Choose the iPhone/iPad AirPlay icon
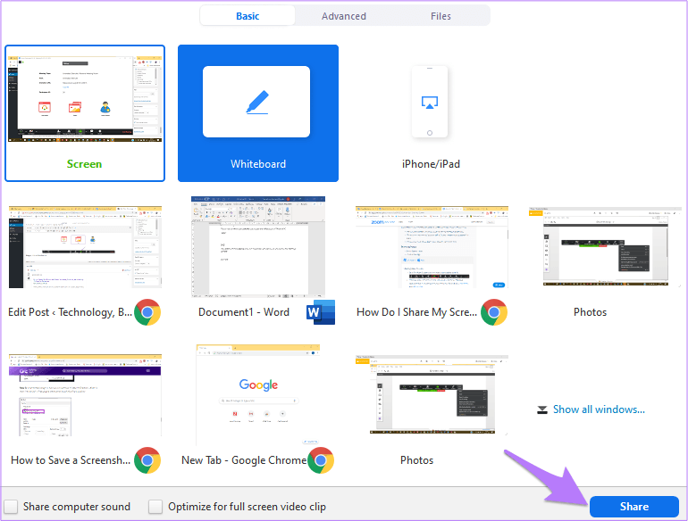Screen dimensions: 688x521 pyautogui.click(x=430, y=103)
